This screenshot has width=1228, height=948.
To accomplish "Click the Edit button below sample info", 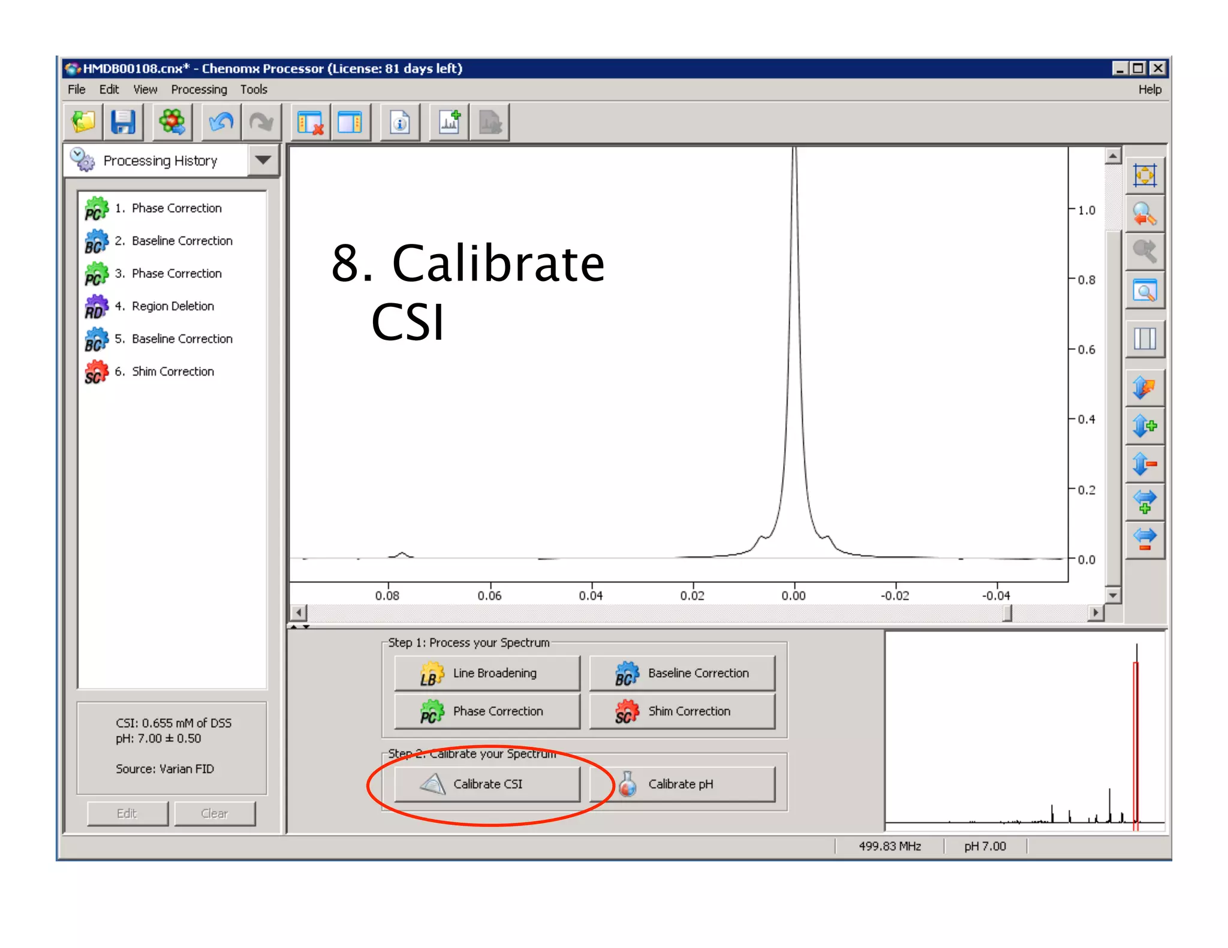I will [x=127, y=813].
